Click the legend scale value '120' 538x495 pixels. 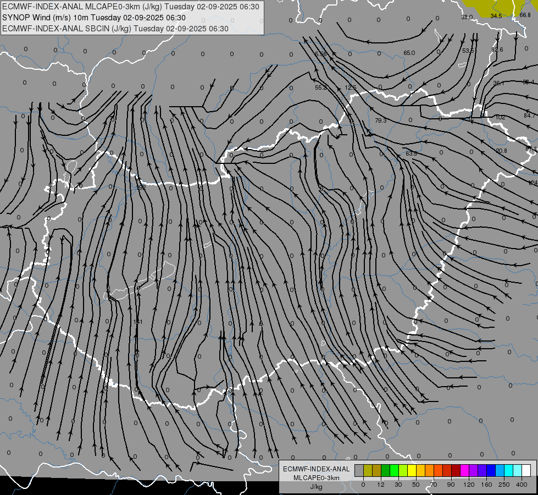coord(469,485)
